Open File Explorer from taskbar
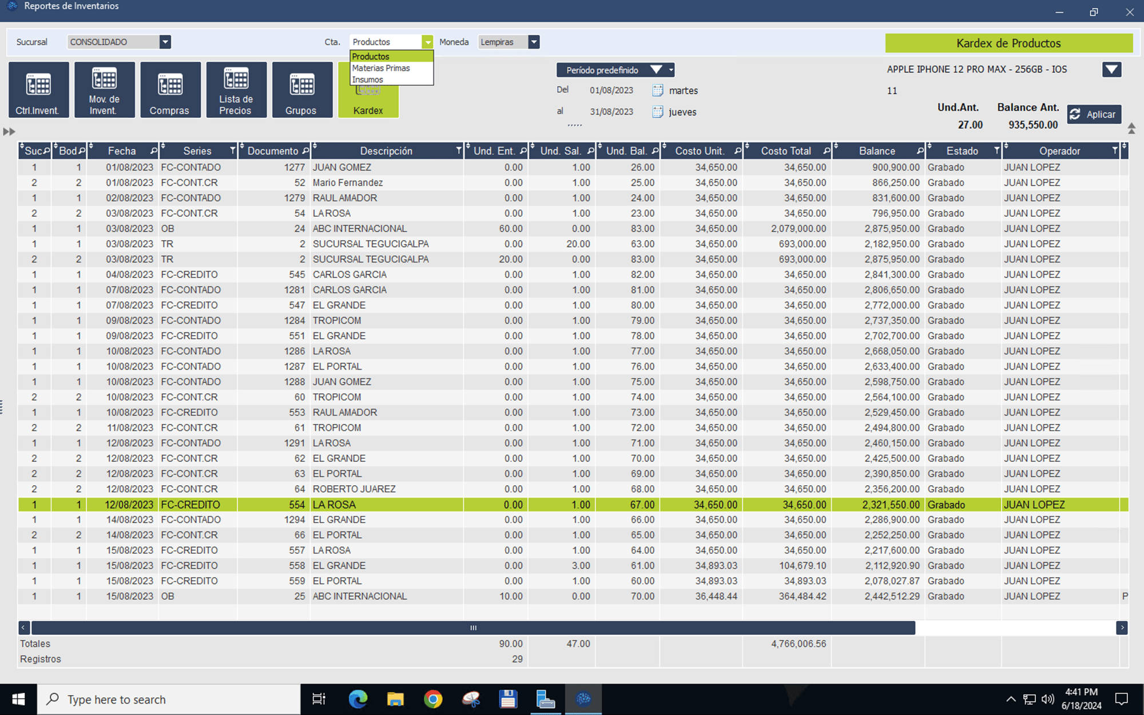The height and width of the screenshot is (715, 1144). pyautogui.click(x=395, y=699)
